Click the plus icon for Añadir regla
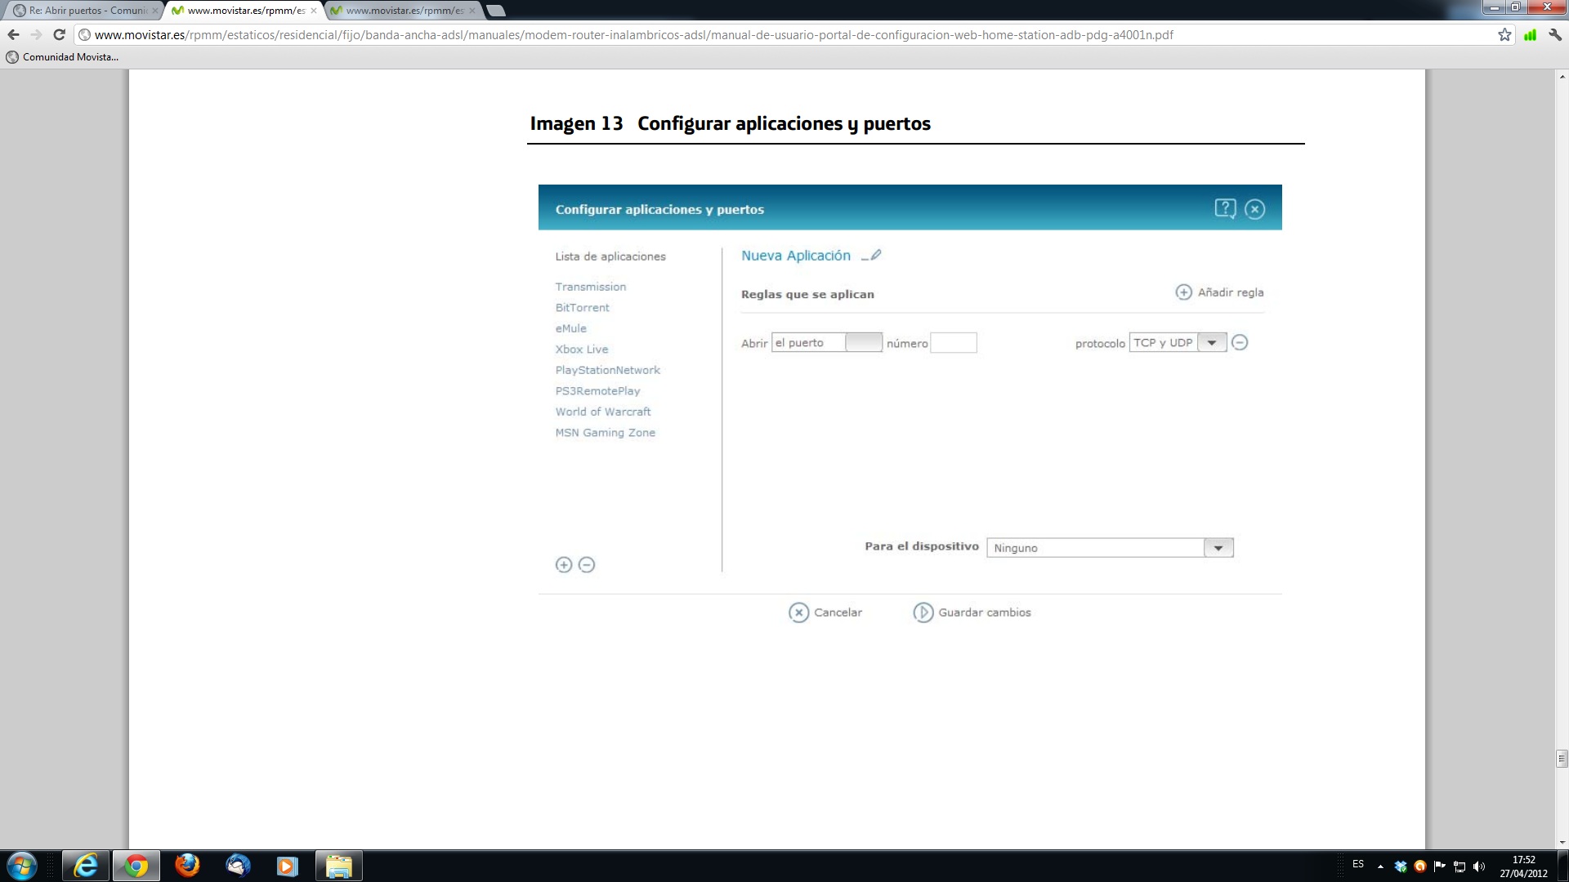 [x=1183, y=292]
